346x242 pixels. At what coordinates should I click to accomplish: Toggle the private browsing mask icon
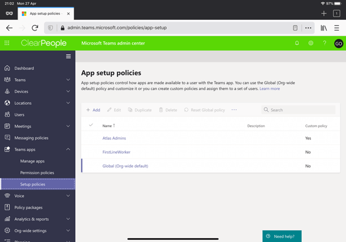point(9,14)
